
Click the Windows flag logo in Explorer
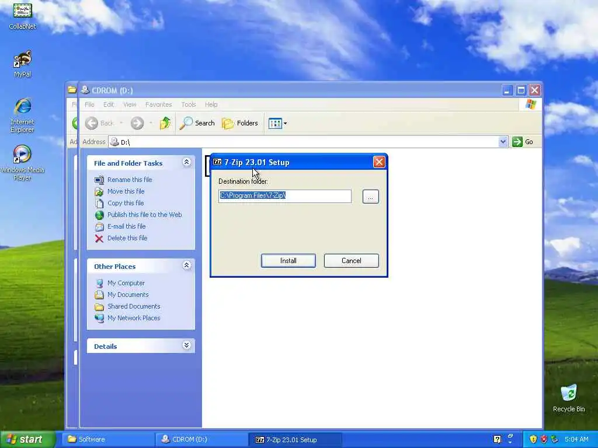click(x=530, y=104)
